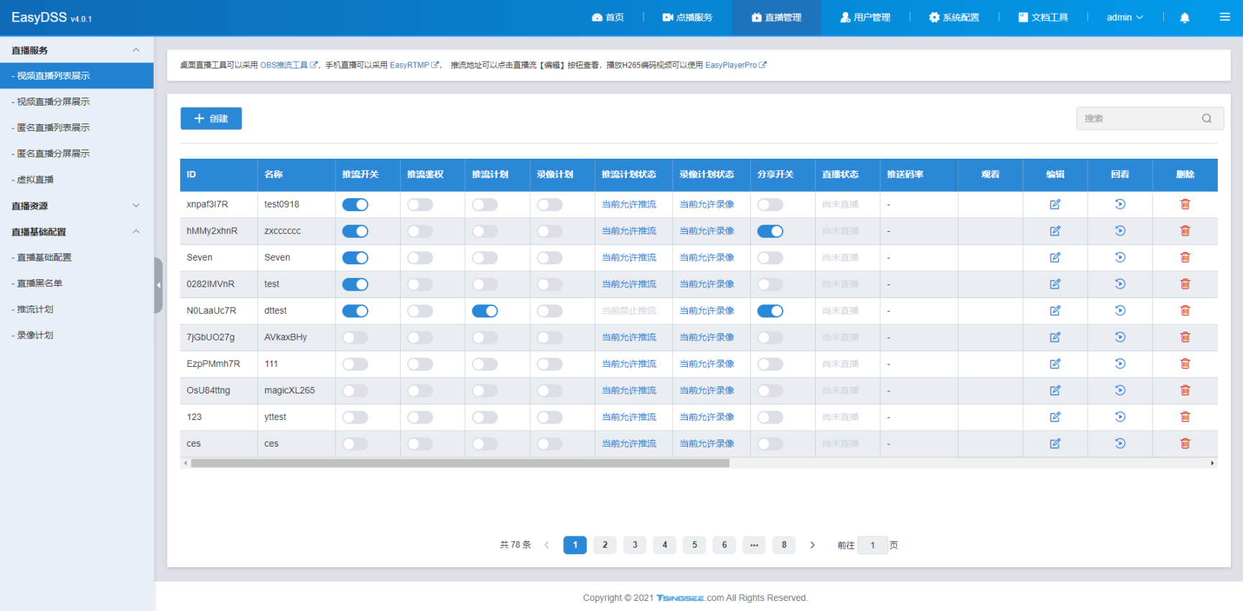Open the edit icon for the zxcccccc row

pos(1055,231)
